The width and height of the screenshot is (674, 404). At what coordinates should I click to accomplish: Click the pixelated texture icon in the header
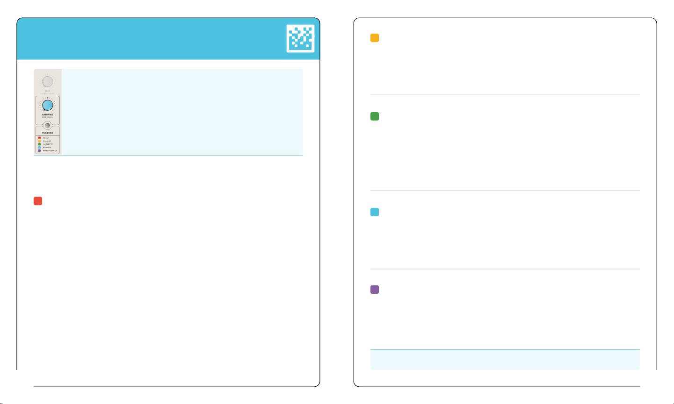(x=300, y=38)
